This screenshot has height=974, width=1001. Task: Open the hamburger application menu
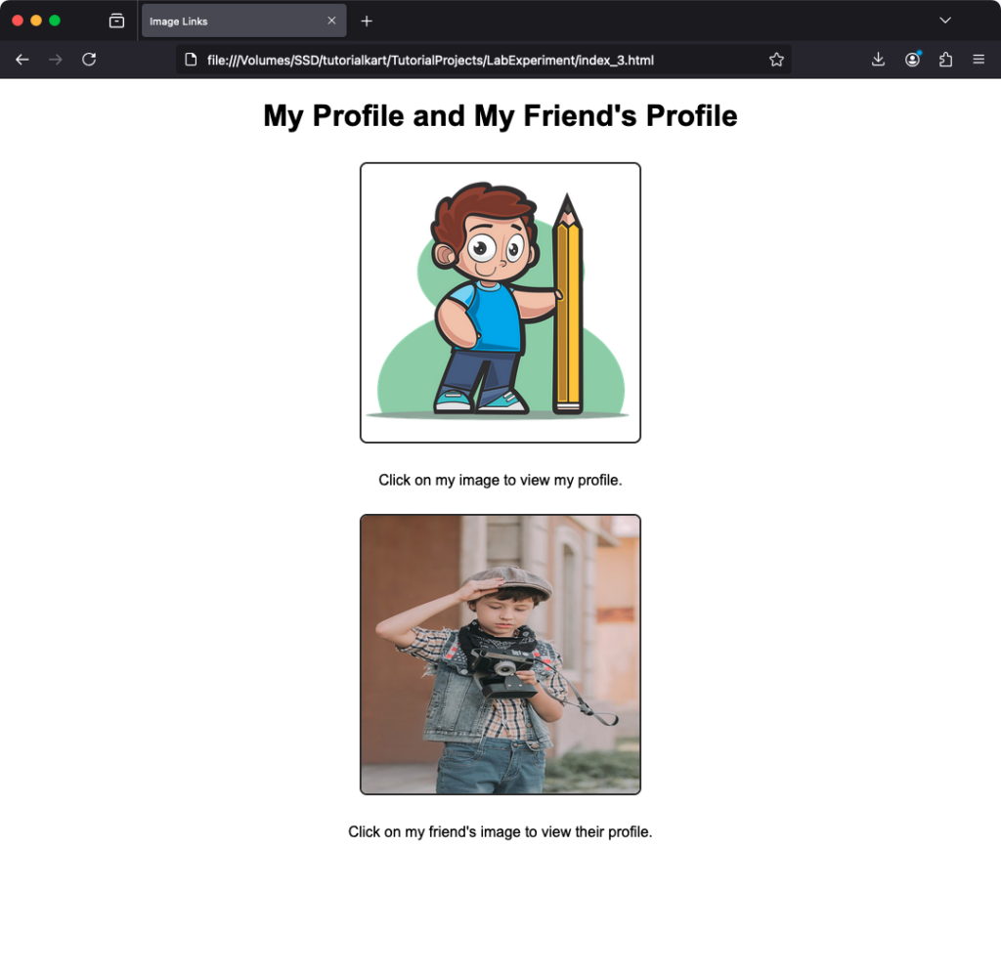(x=978, y=60)
